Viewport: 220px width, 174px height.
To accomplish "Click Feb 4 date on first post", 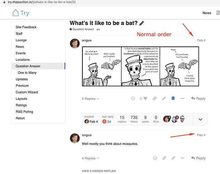I will (201, 40).
